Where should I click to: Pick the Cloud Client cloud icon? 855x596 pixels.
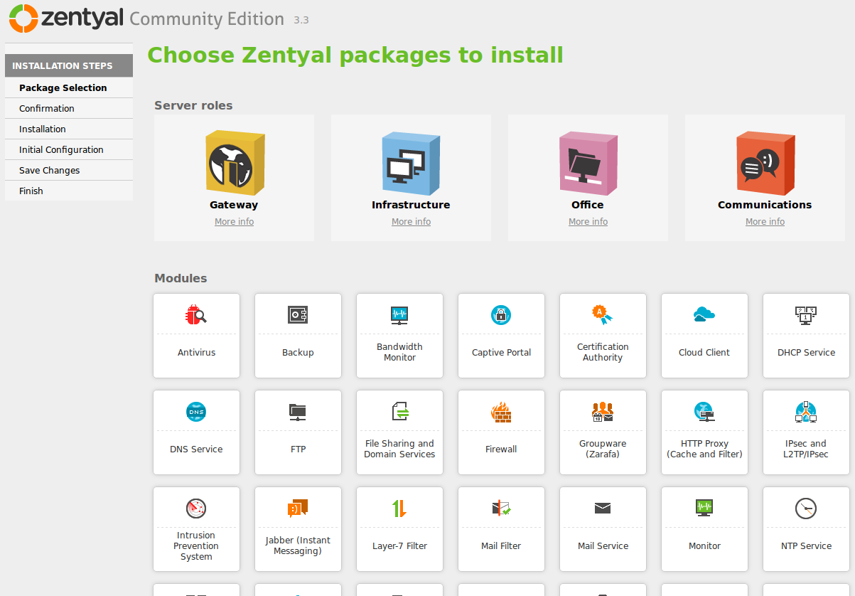click(704, 314)
